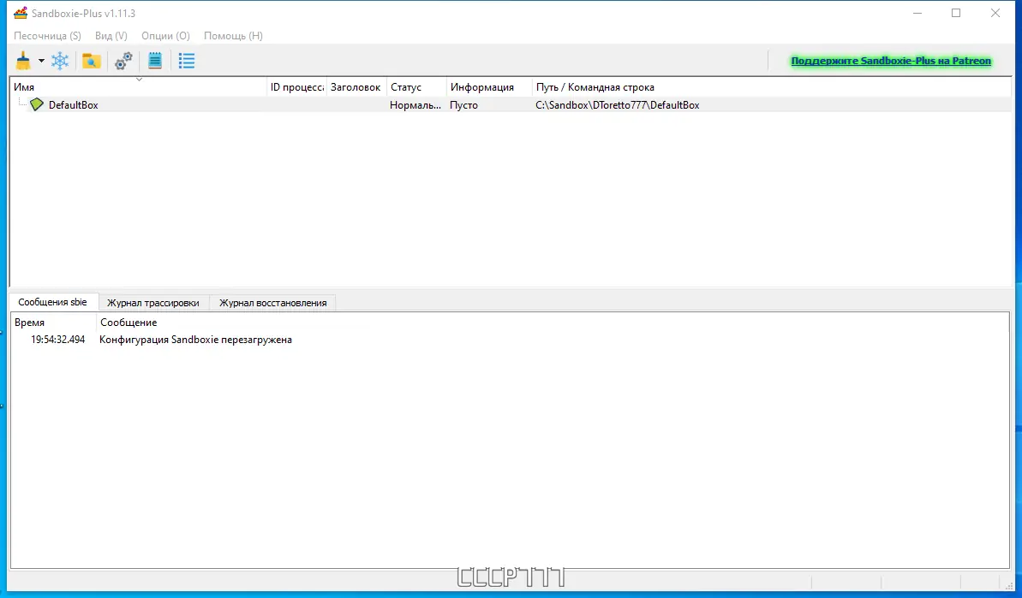Click the blue notepad toolbar icon
1022x598 pixels.
[x=155, y=61]
